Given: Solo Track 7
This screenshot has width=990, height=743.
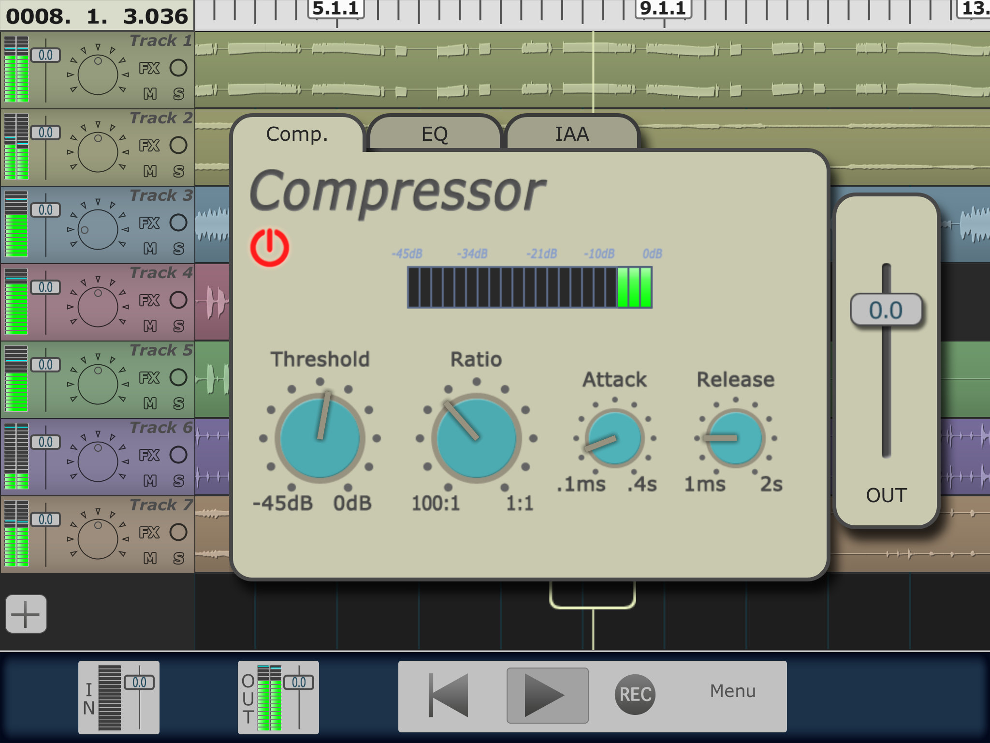Looking at the screenshot, I should (x=179, y=558).
